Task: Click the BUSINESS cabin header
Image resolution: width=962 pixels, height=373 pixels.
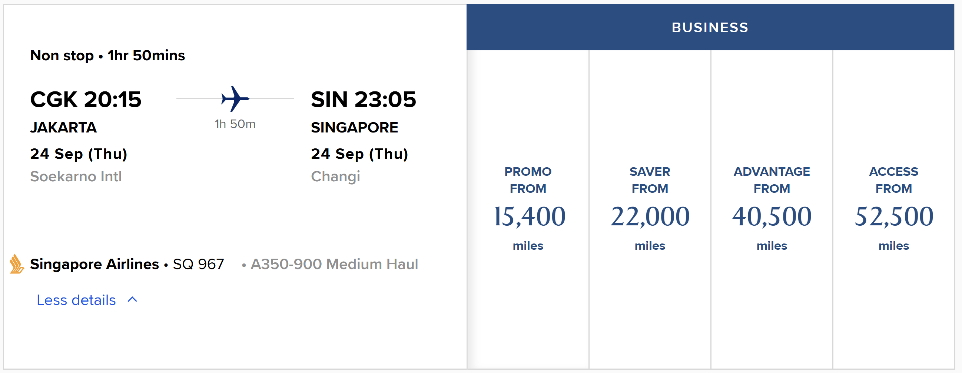Action: (x=710, y=27)
